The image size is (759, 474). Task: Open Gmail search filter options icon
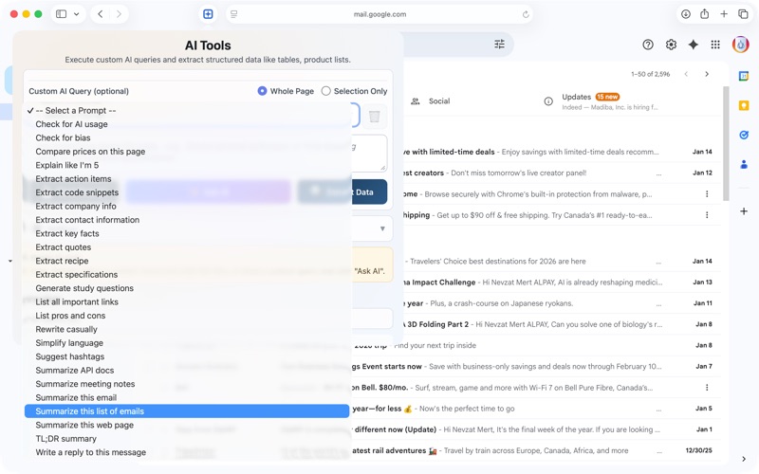pos(499,45)
